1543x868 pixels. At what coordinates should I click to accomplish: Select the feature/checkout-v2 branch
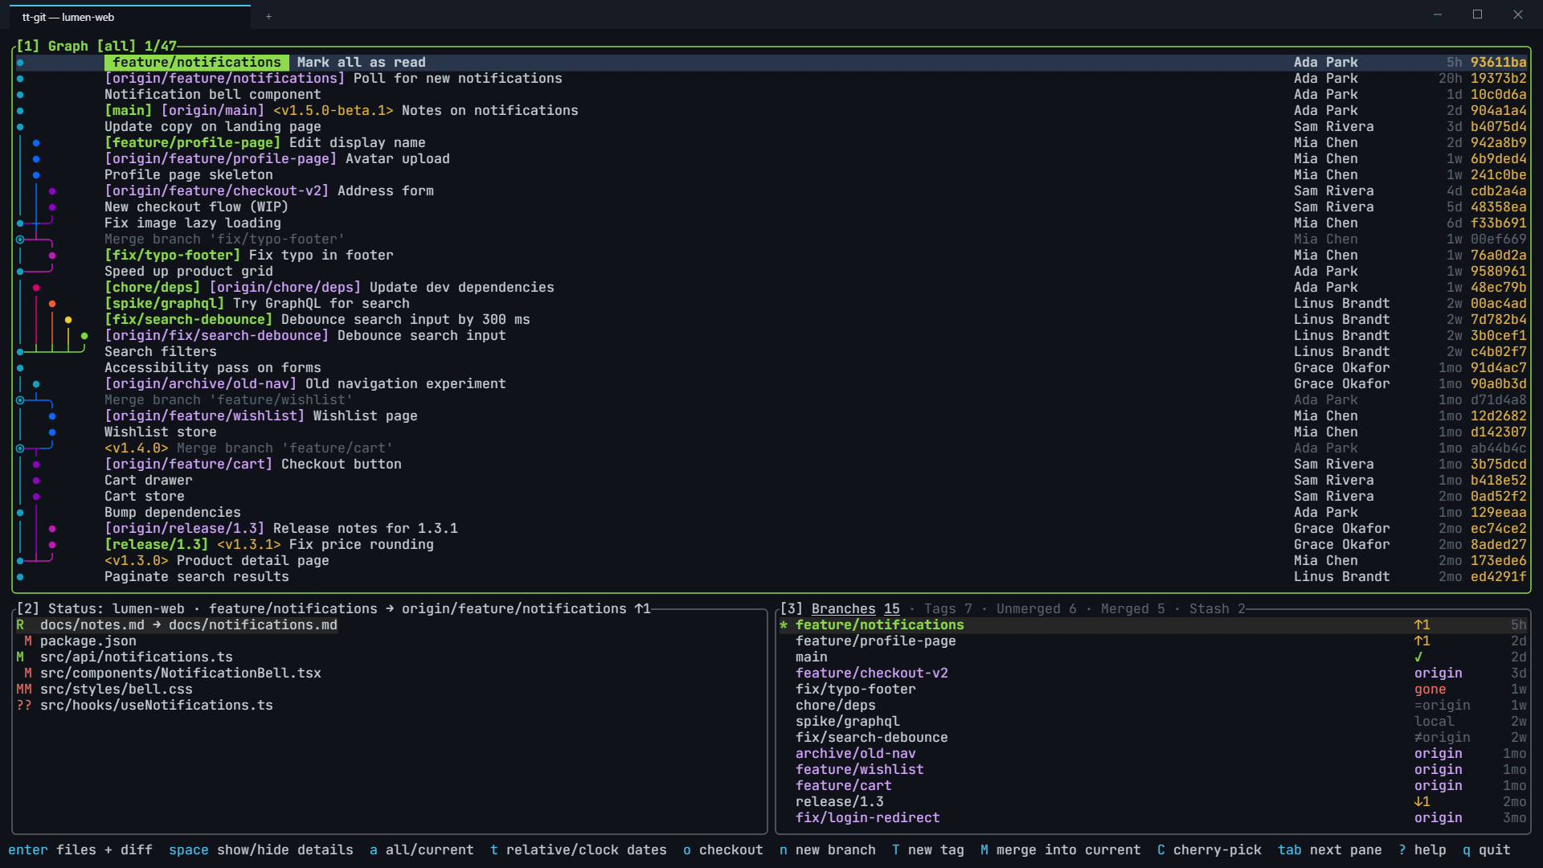coord(1152,673)
